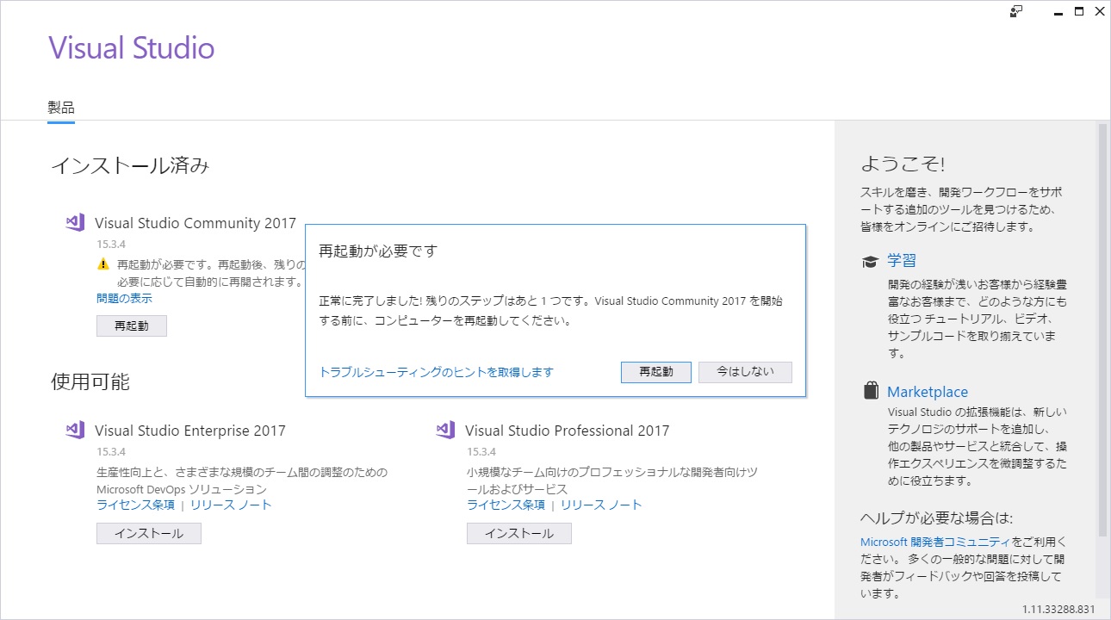Click the Visual Studio title logo text
This screenshot has height=620, width=1111.
pos(131,47)
